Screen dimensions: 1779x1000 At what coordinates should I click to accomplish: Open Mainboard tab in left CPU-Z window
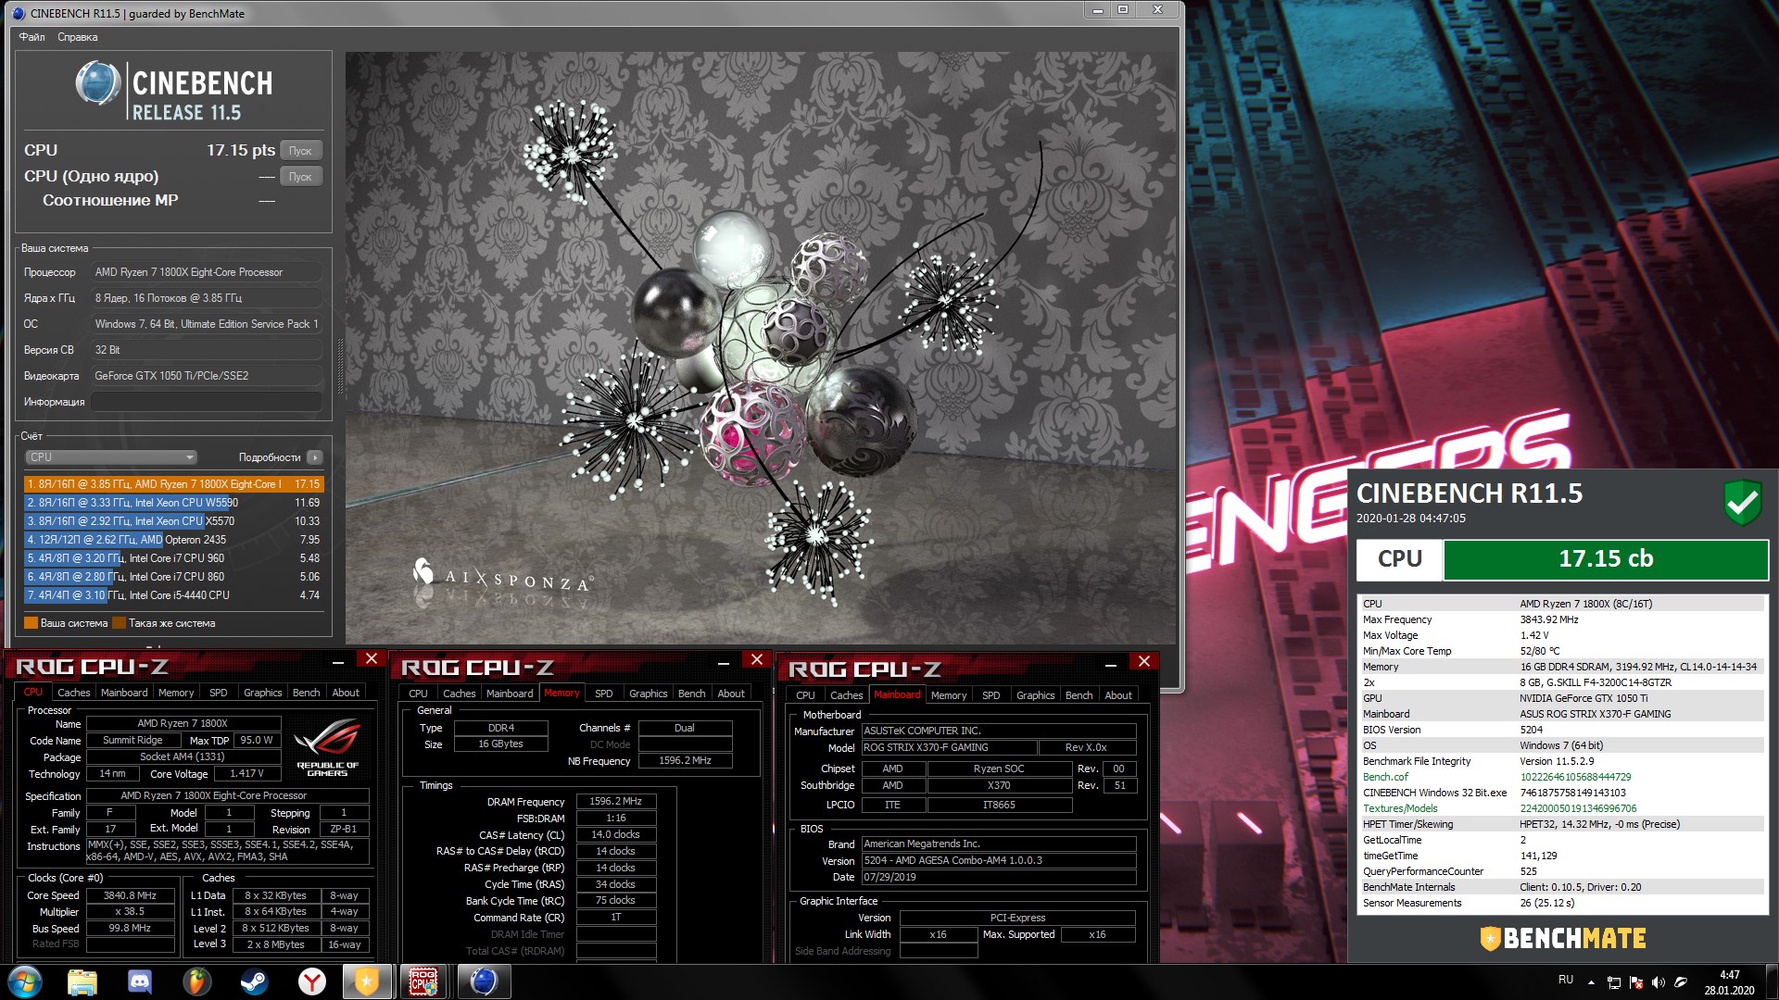124,693
